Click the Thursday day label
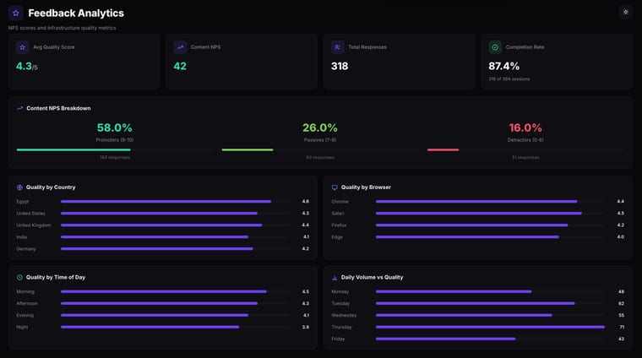 341,328
